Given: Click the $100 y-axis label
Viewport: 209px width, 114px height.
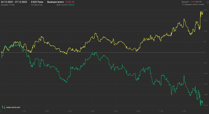Looking at the screenshot, I should [205, 31].
